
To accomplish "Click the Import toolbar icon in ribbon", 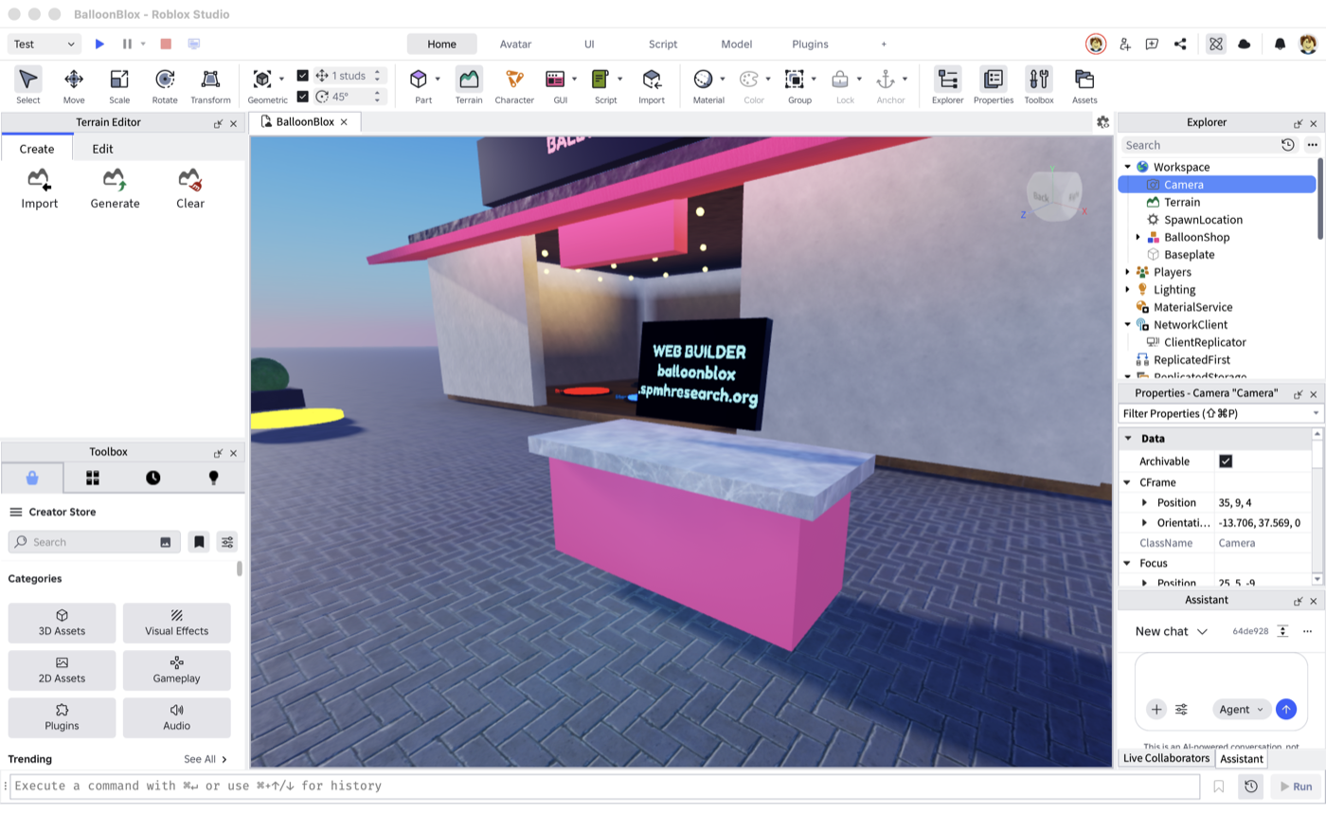I will [x=652, y=85].
